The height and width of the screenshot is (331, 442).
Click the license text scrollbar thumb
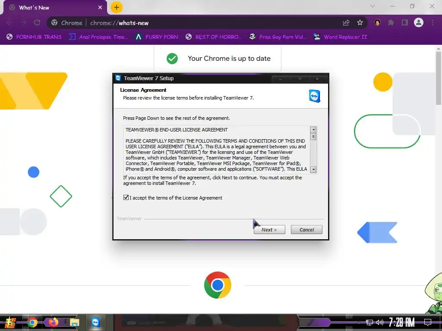[x=313, y=137]
